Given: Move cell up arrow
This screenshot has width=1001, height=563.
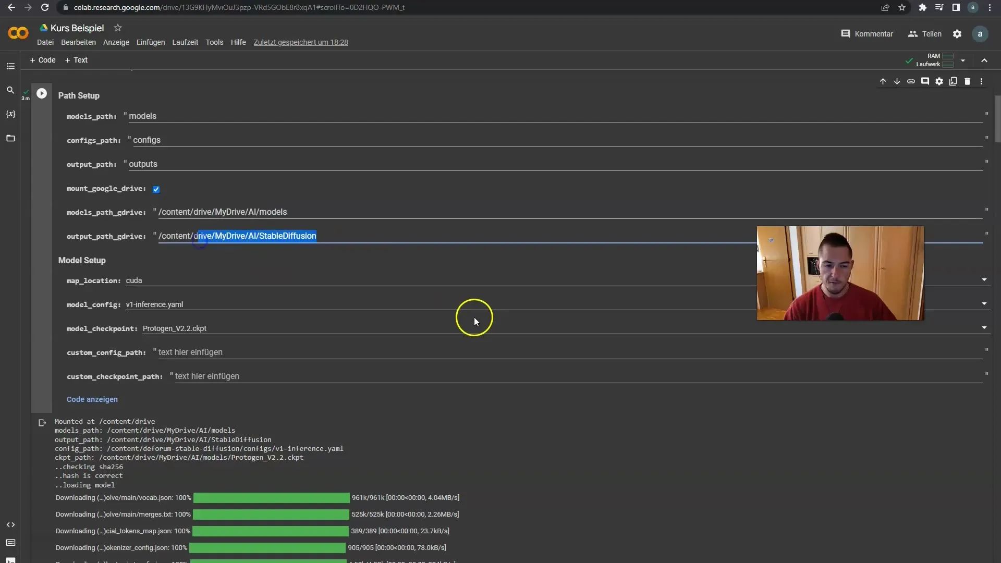Looking at the screenshot, I should [x=883, y=81].
